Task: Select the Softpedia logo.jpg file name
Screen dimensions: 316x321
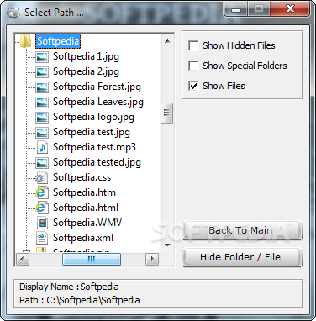Action: [93, 118]
